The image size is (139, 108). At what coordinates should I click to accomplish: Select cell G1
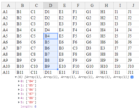tap(92, 12)
